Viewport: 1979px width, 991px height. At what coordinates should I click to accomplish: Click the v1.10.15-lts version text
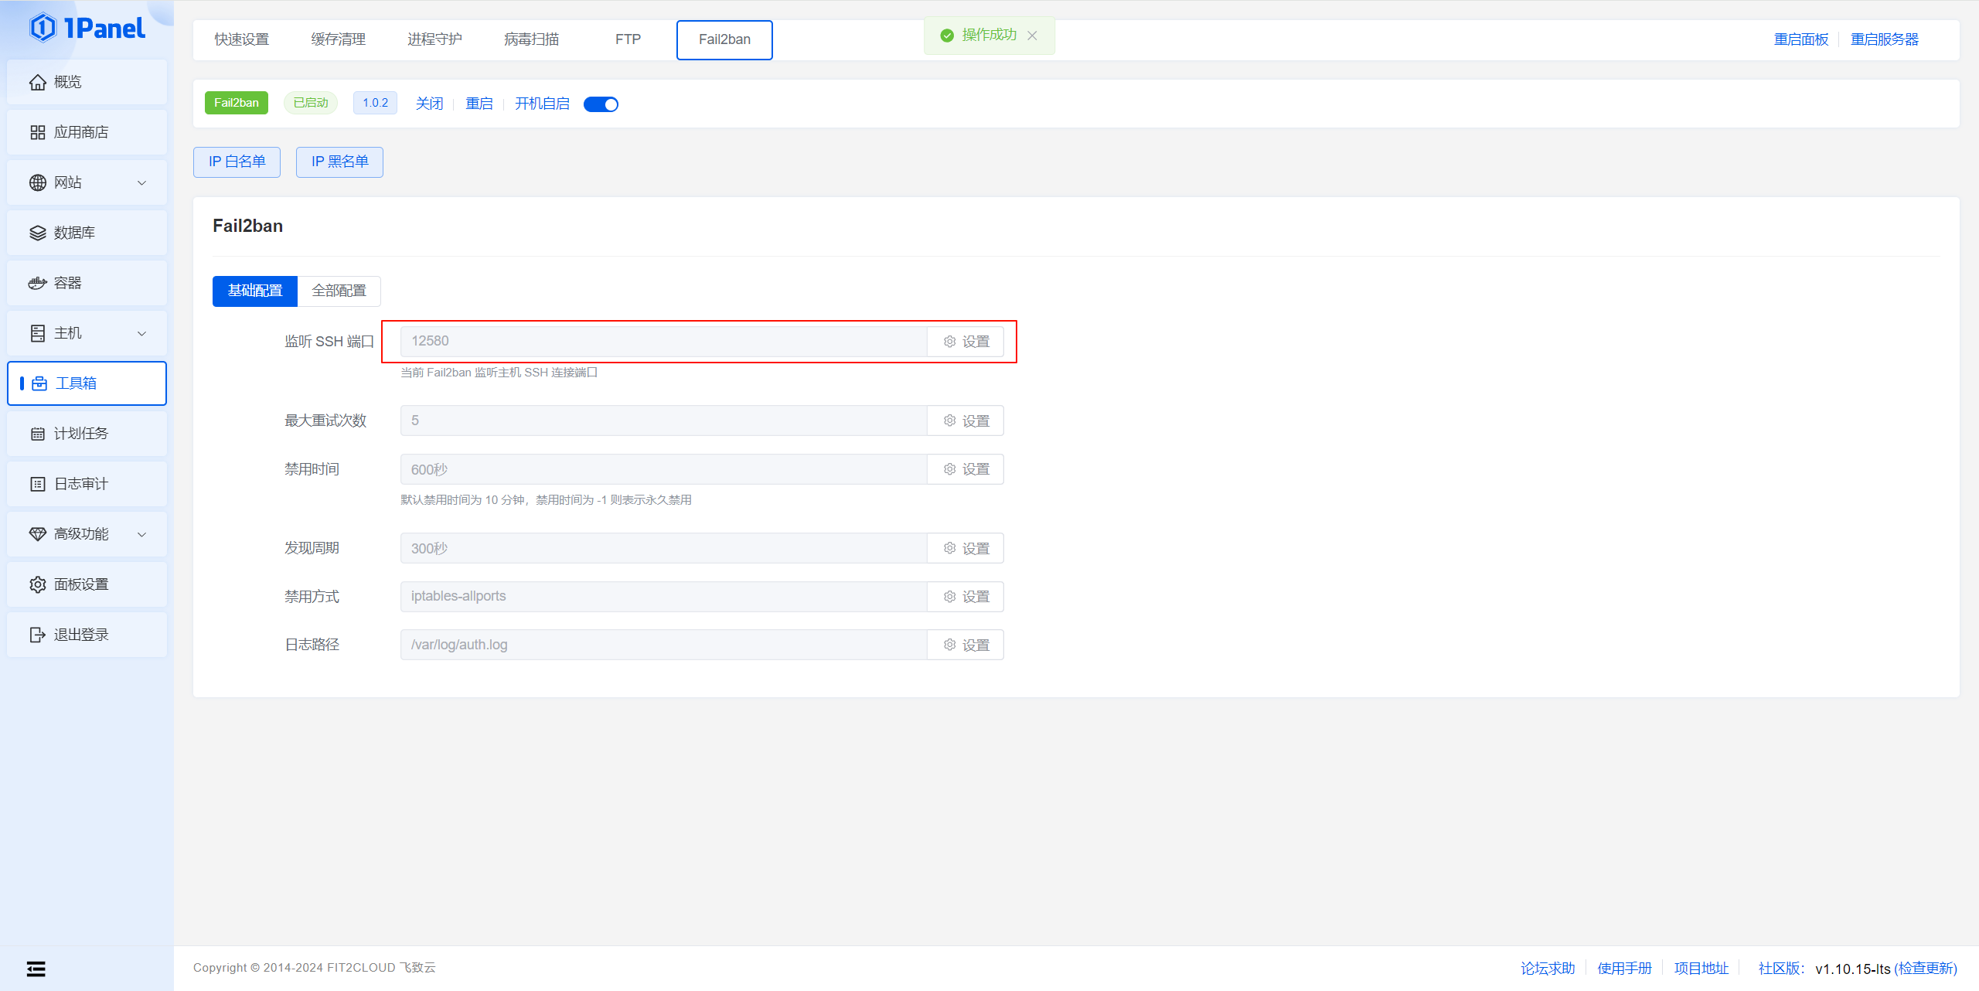[x=1852, y=969]
